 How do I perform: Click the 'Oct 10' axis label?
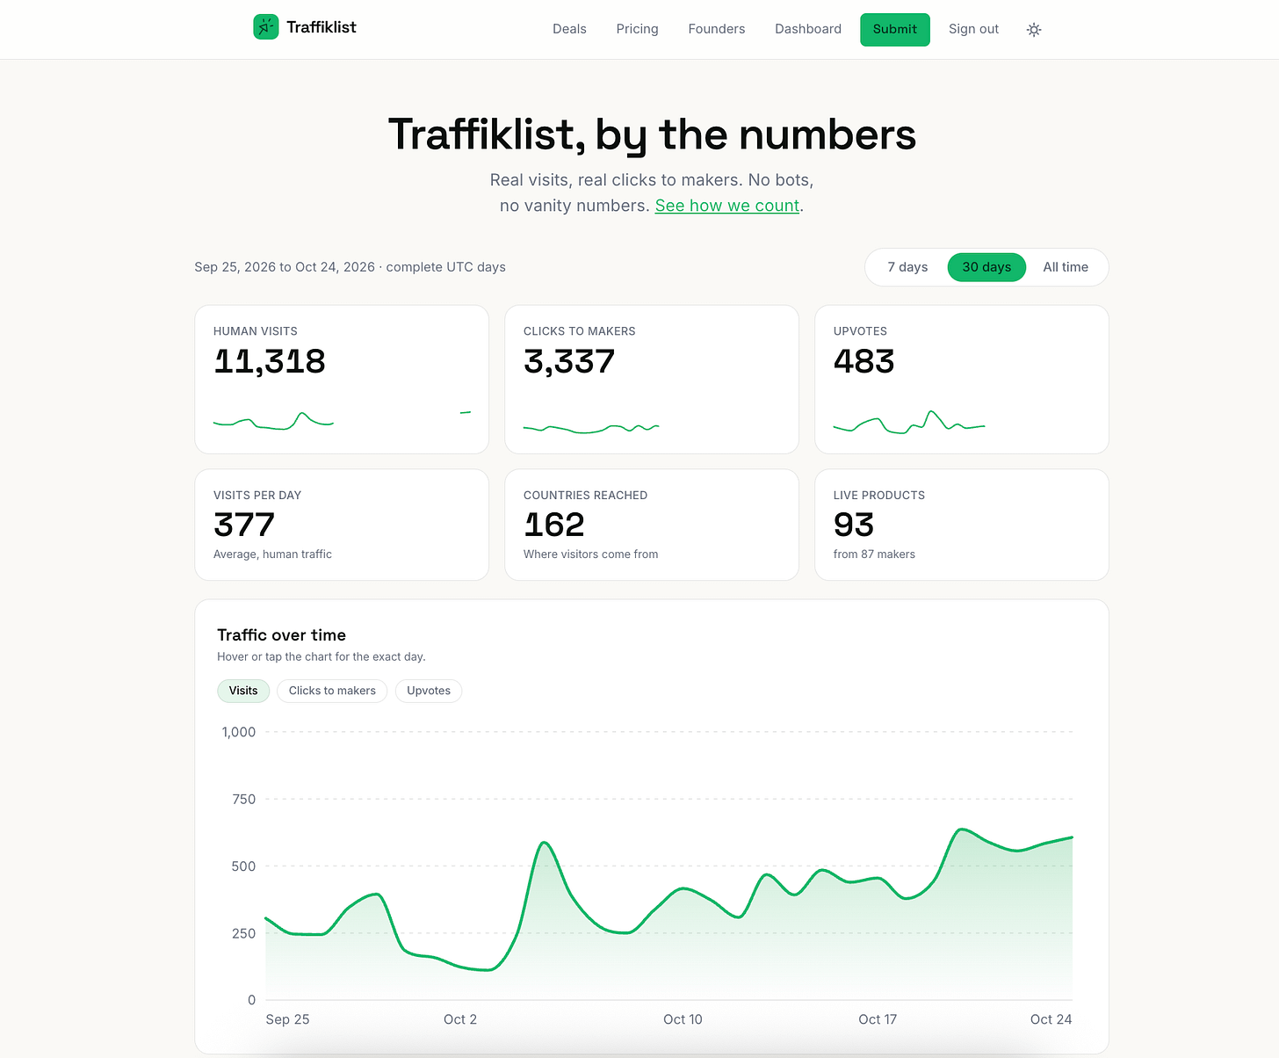[683, 1019]
